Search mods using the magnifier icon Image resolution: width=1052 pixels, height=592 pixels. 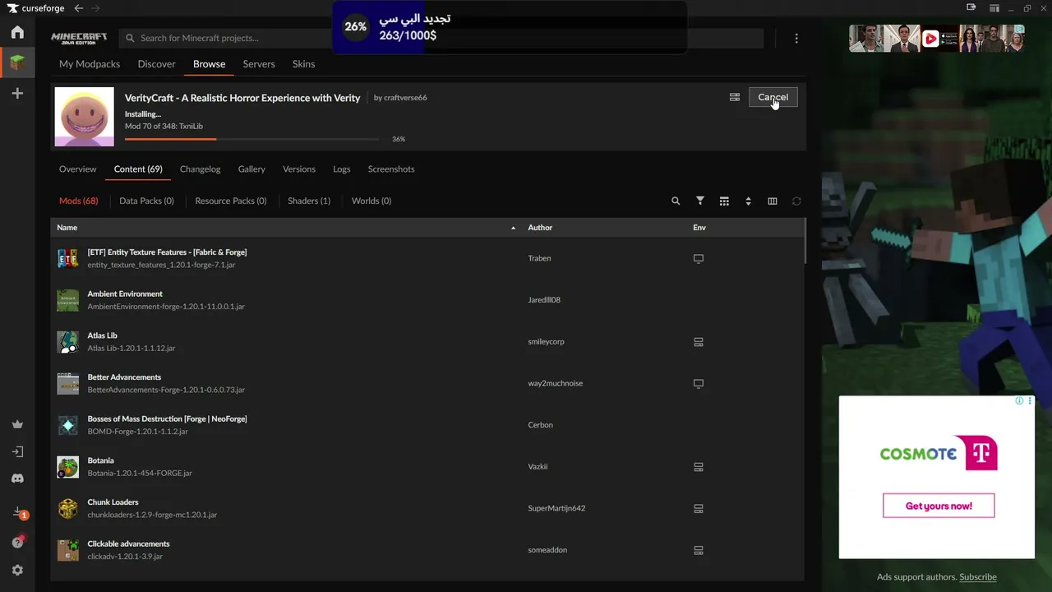pos(676,201)
